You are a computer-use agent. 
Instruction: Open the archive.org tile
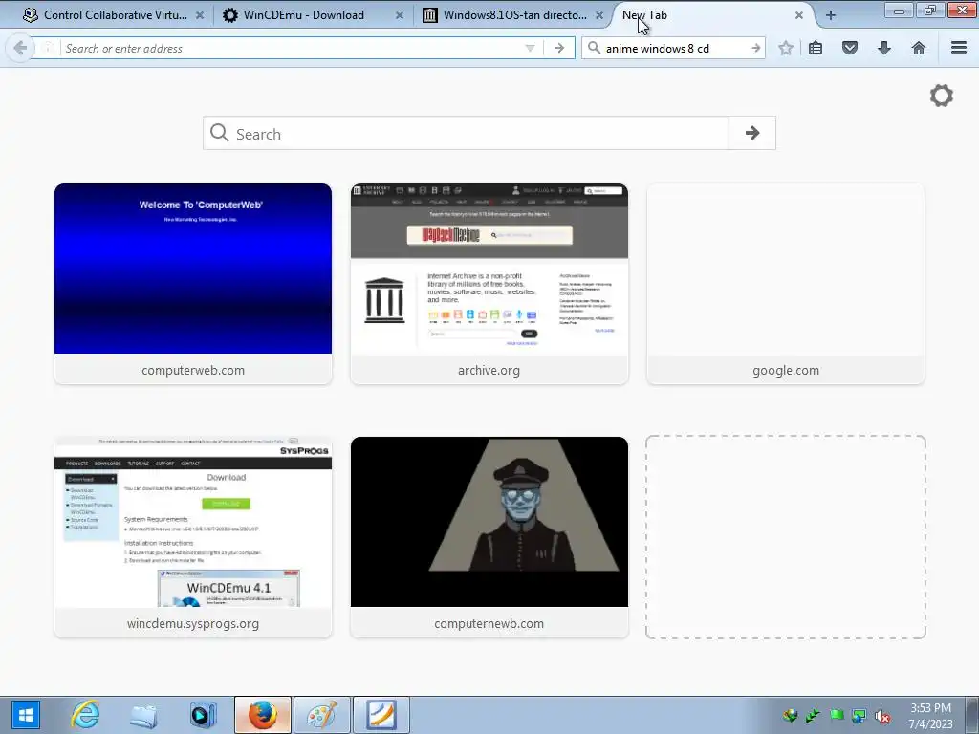(x=489, y=284)
